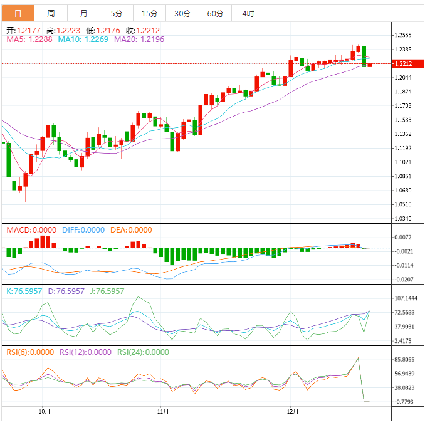Switch to the 4时 timeframe tab
This screenshot has width=425, height=425.
tap(248, 13)
